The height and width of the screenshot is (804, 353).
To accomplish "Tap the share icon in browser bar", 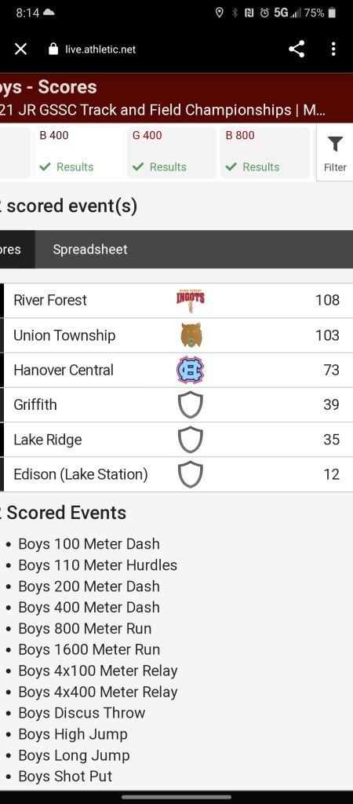I will (x=297, y=49).
